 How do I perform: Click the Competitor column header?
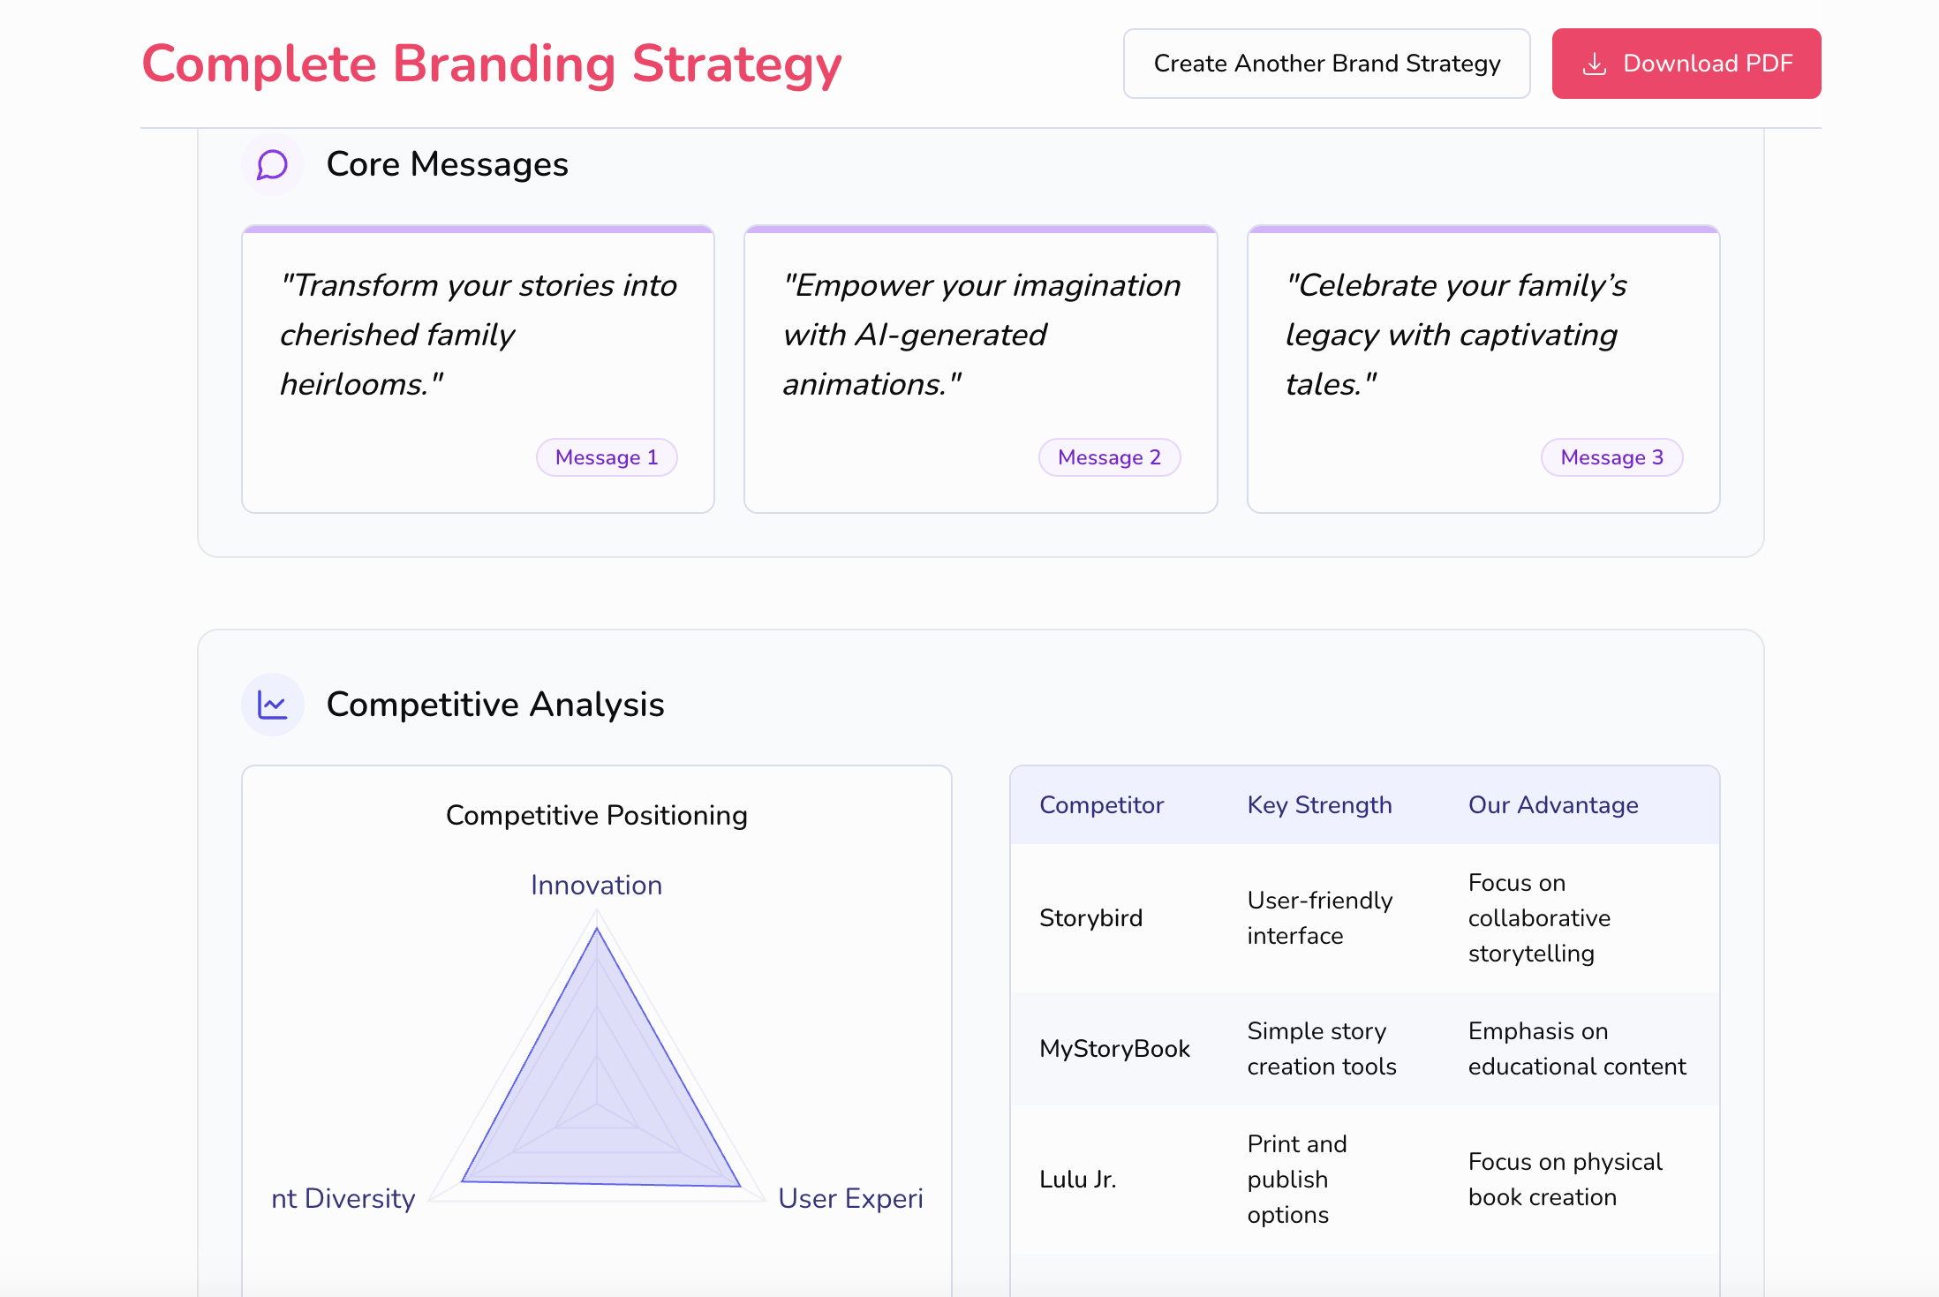[1101, 805]
